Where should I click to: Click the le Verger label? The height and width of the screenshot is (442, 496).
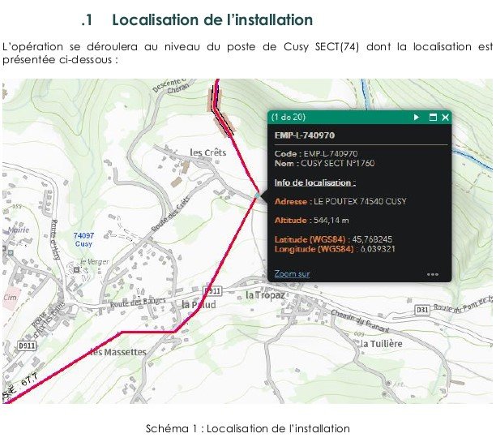(x=94, y=261)
